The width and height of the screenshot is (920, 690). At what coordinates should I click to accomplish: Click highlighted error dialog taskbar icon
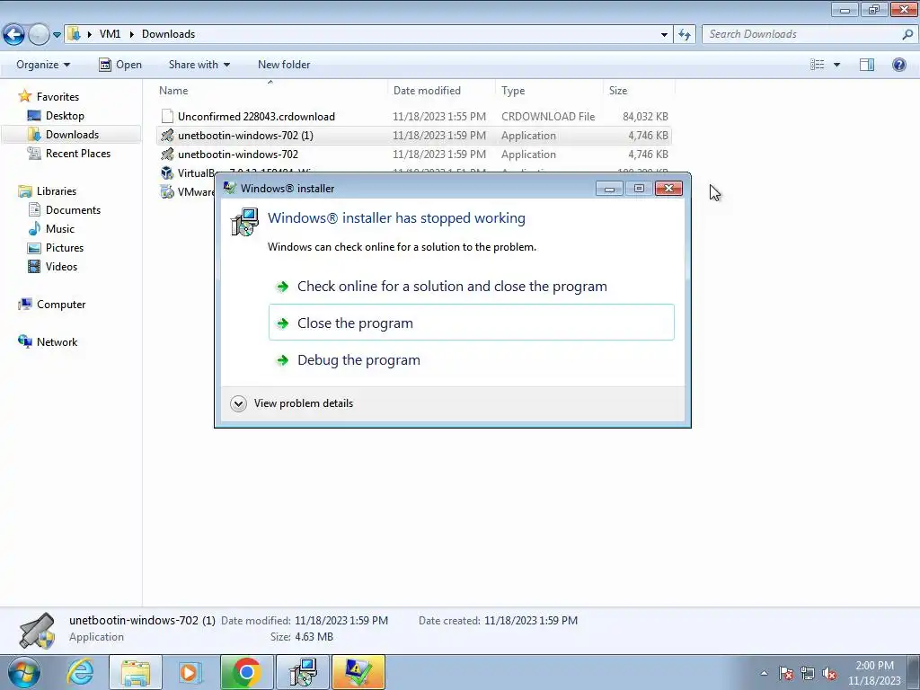click(358, 672)
